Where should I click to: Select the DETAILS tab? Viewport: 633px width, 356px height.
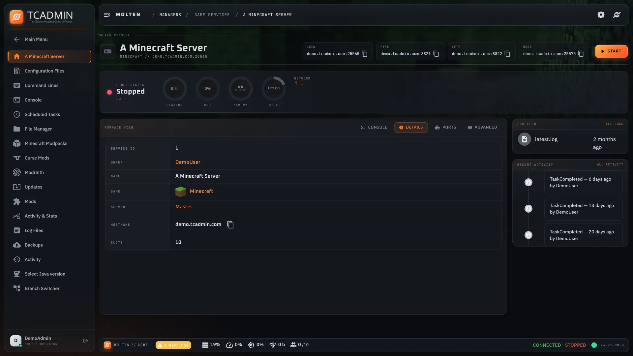(411, 128)
